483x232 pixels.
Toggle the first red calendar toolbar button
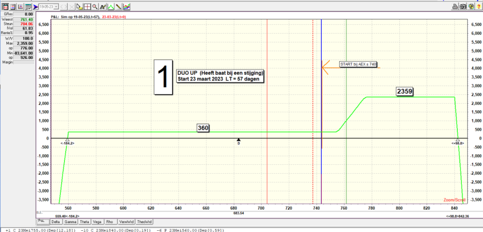pyautogui.click(x=5, y=6)
